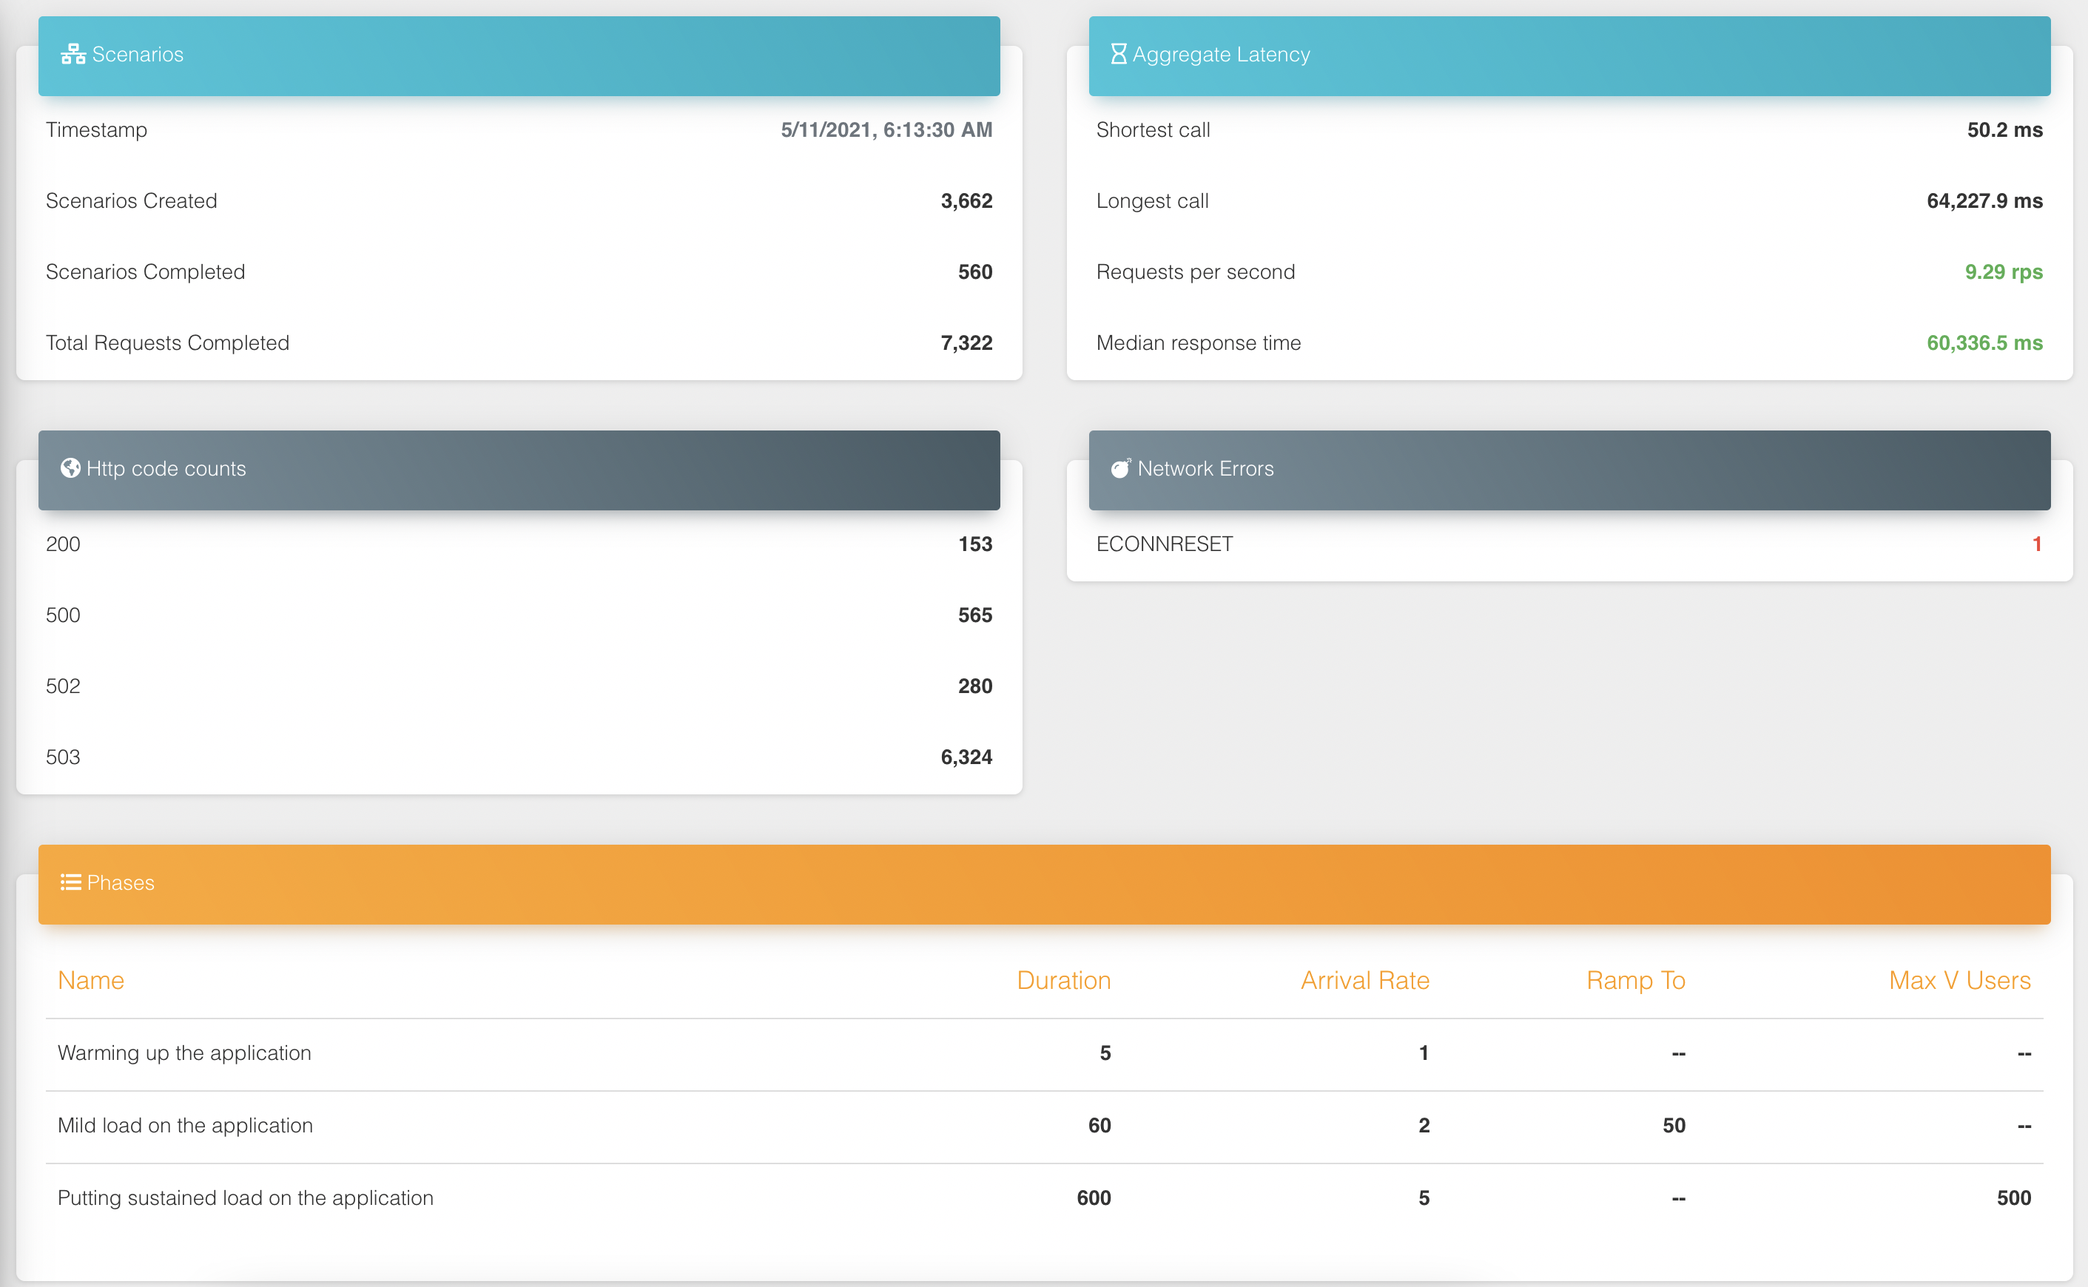Click the list icon in Phases header
The height and width of the screenshot is (1287, 2088).
click(x=70, y=882)
